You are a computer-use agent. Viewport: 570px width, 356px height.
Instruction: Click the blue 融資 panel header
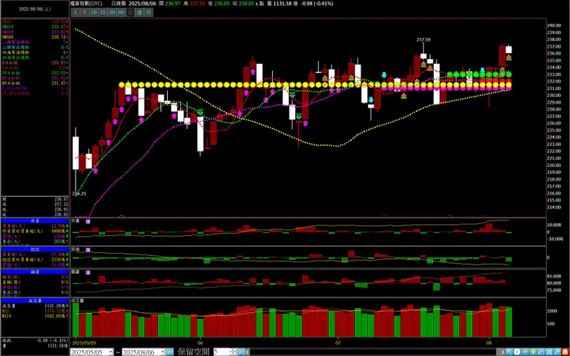click(x=35, y=272)
